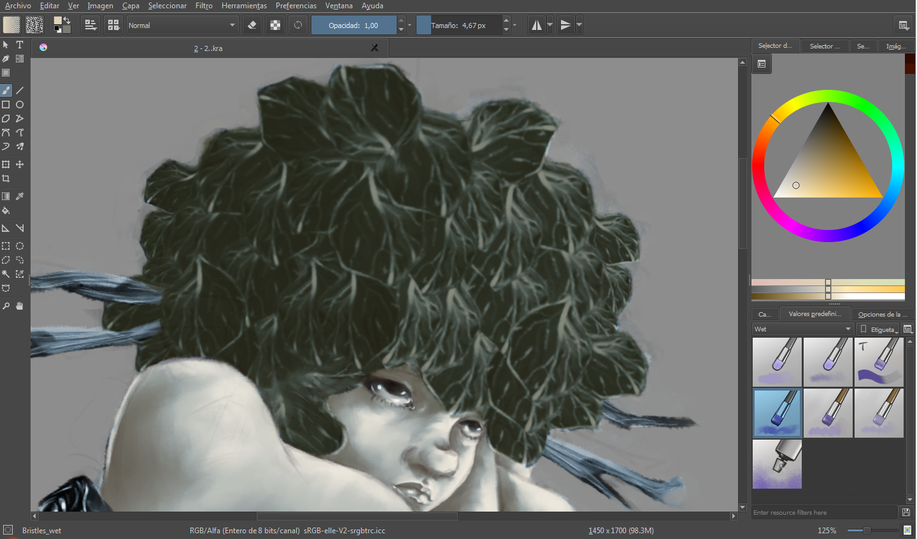
Task: Select the Color Picker eyedropper tool
Action: (x=20, y=196)
